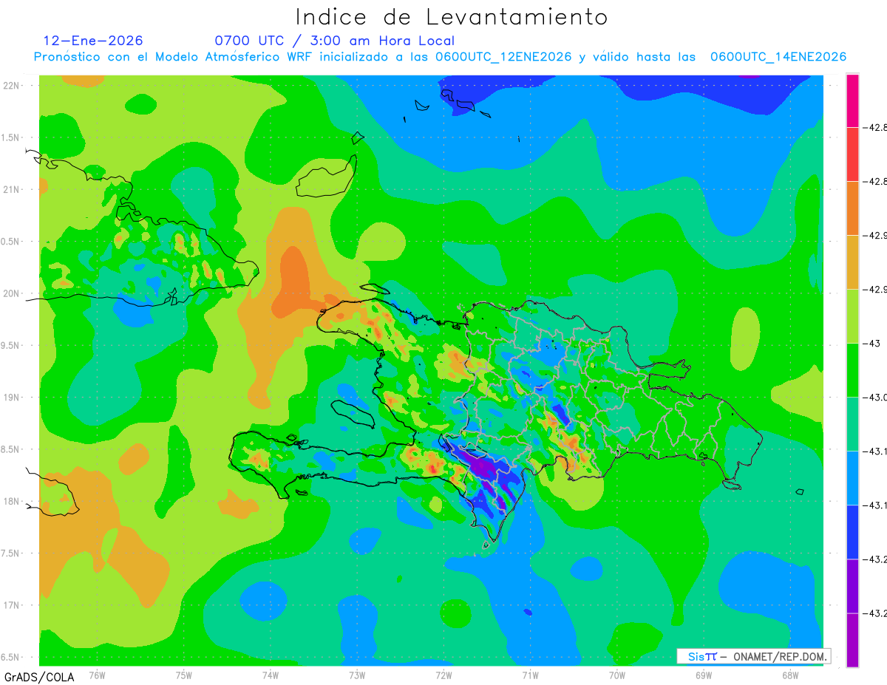The height and width of the screenshot is (685, 887).
Task: Click the bottommost purple swatch in the scale
Action: [x=852, y=639]
